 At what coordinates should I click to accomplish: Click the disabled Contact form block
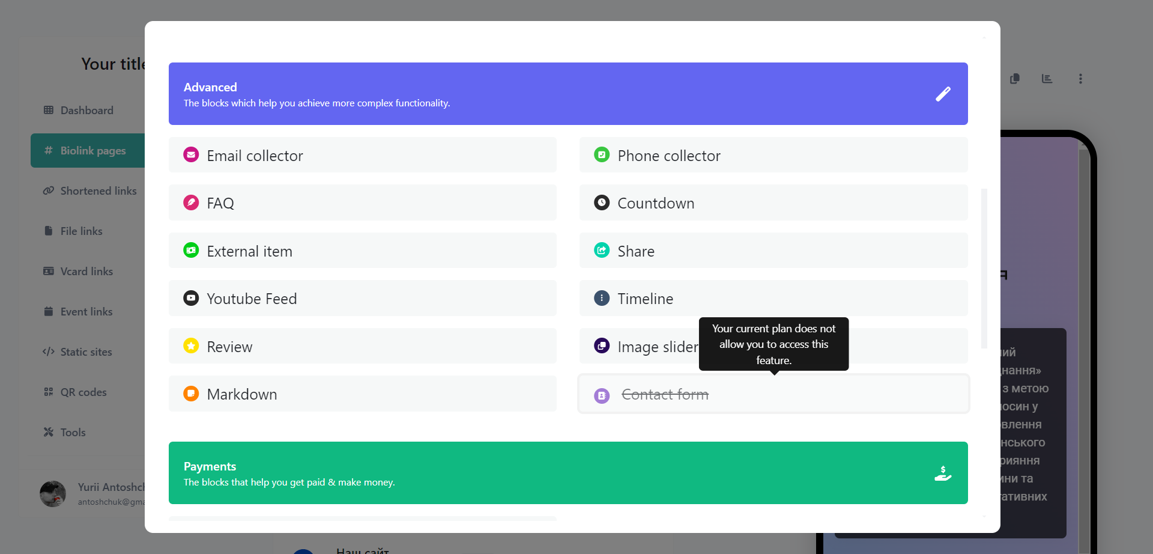(x=773, y=394)
